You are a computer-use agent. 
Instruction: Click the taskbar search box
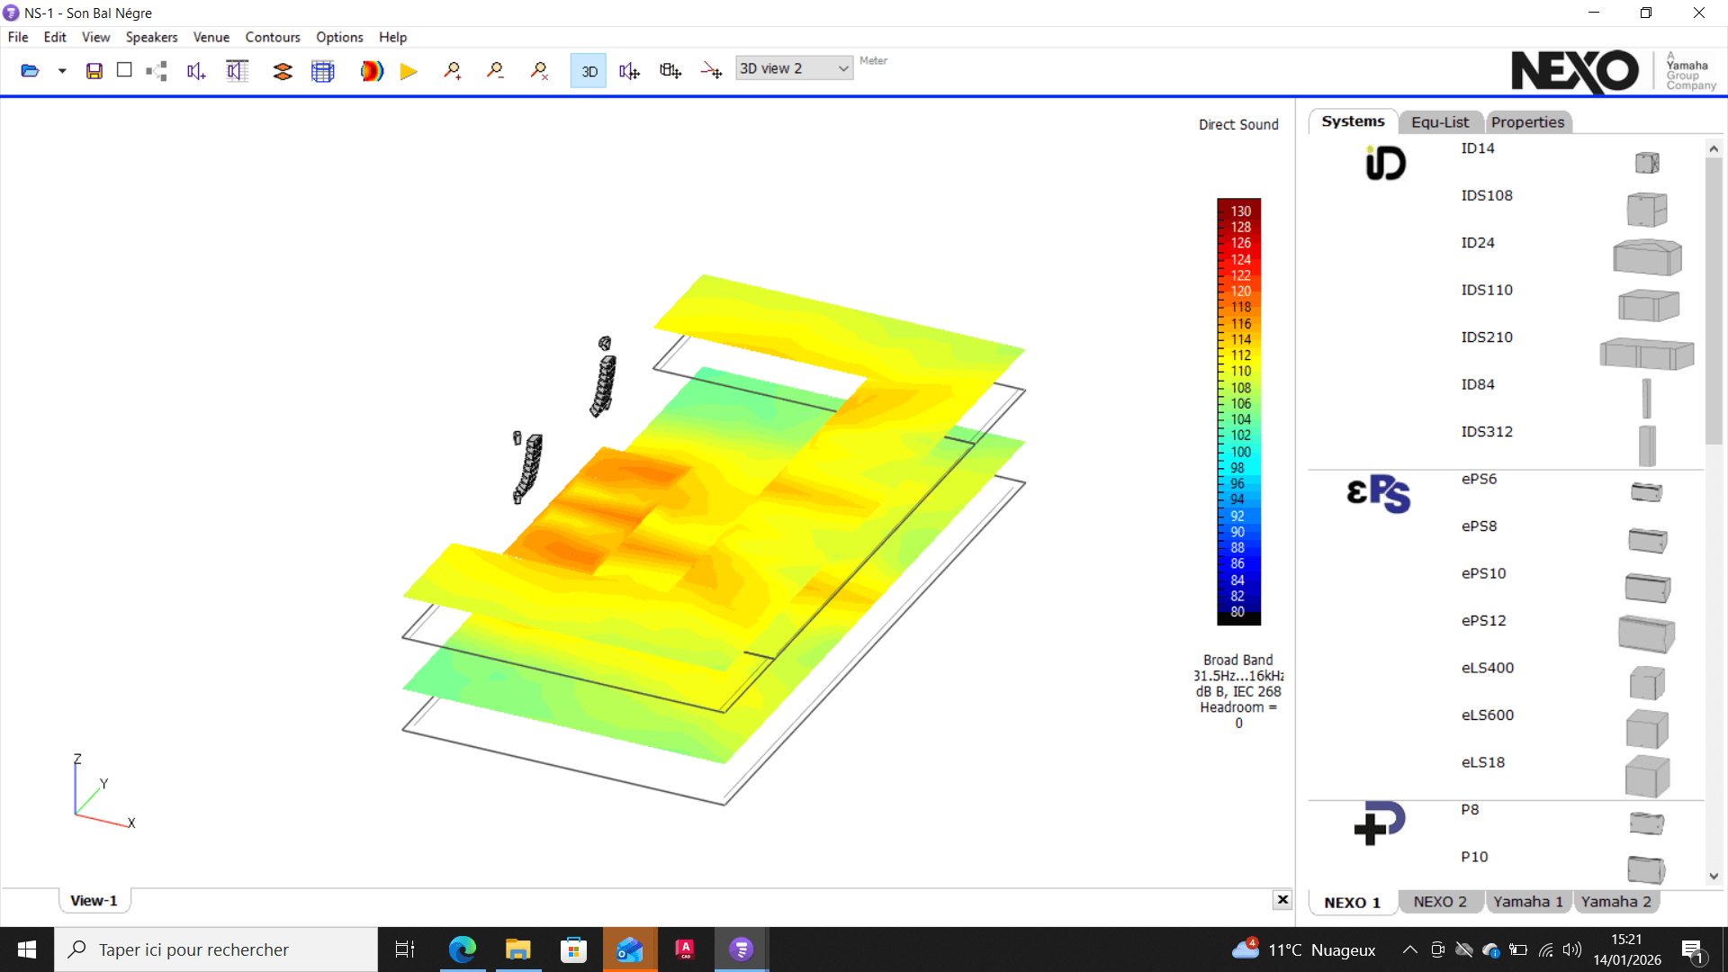tap(216, 949)
